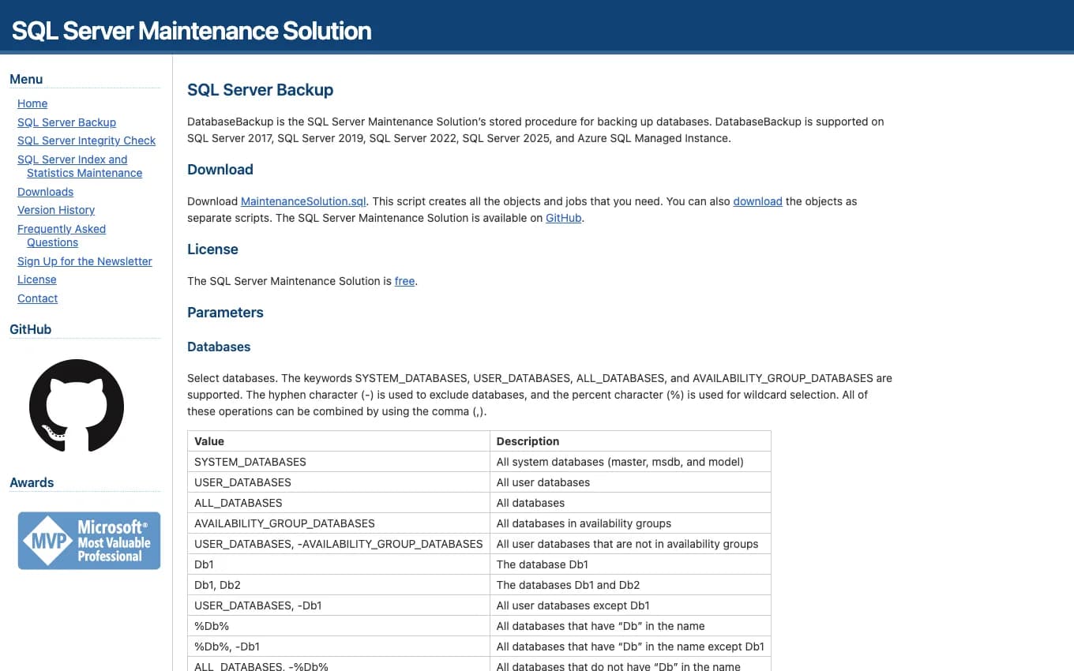Click 'All databases in availability groups' cell
Screen dimensions: 1074x671
click(x=630, y=523)
